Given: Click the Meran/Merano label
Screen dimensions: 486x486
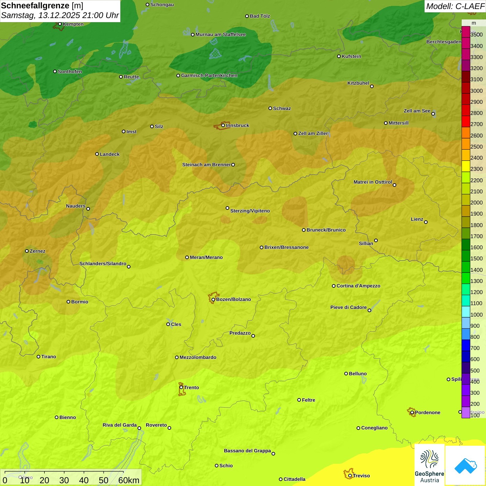Looking at the screenshot, I should pyautogui.click(x=206, y=257).
